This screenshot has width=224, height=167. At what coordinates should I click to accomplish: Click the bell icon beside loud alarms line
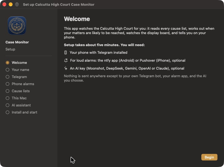coord(66,60)
